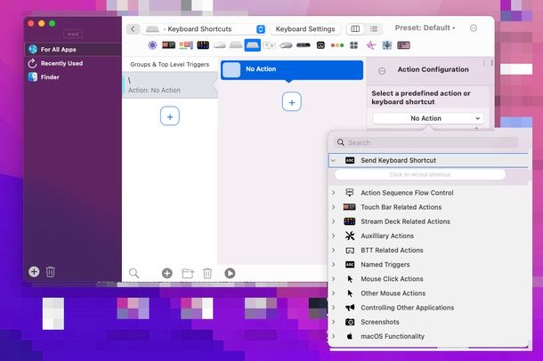Select the Stream Deck trigger type icon
This screenshot has width=543, height=361.
click(x=203, y=45)
